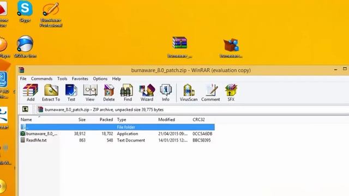Image resolution: width=349 pixels, height=196 pixels.
Task: Click the 38,912 size value
Action: [x=80, y=133]
